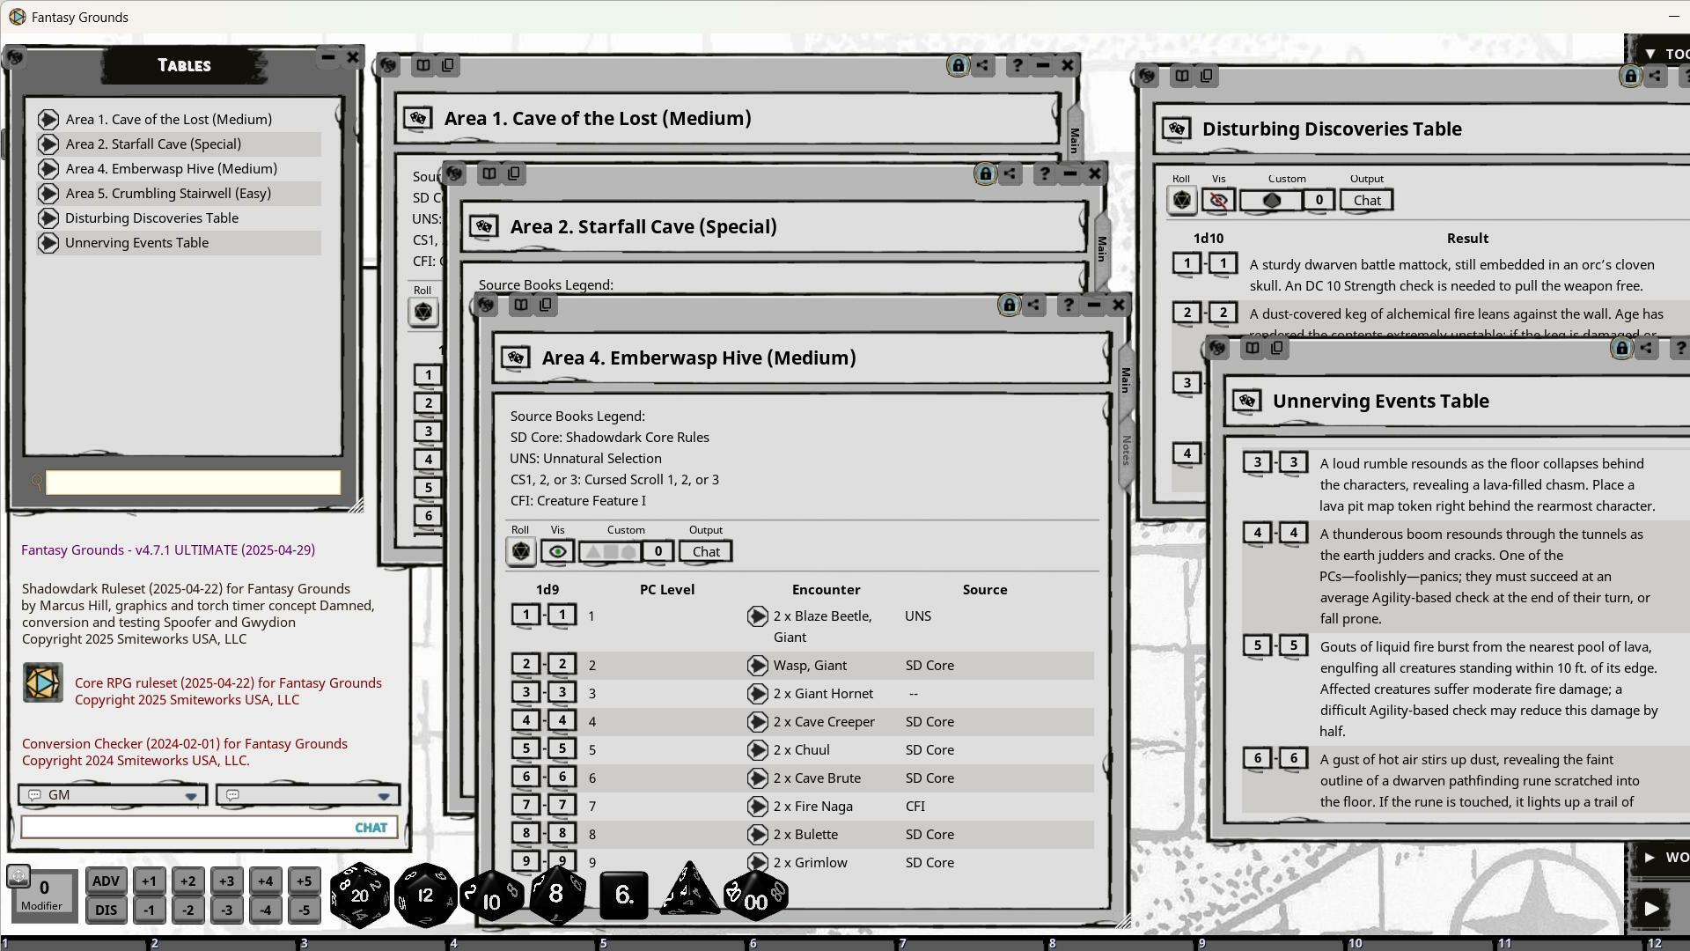The image size is (1690, 951).
Task: Set Emberwasp table output with Chat button
Action: pos(705,551)
